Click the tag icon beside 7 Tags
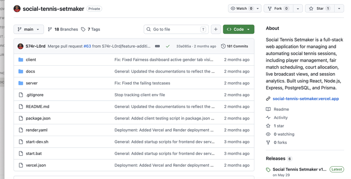This screenshot has height=179, width=351. click(83, 29)
